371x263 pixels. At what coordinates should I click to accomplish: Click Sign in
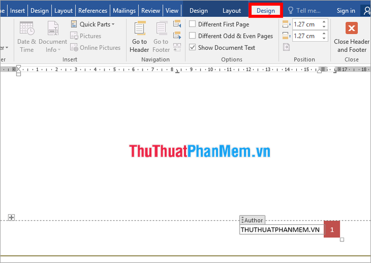[x=346, y=11]
